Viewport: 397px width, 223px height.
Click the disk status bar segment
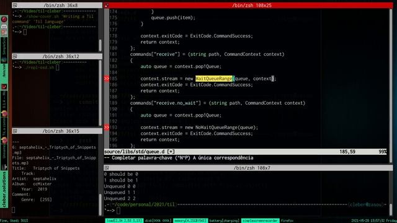tap(158, 221)
